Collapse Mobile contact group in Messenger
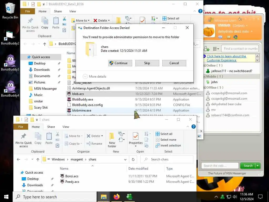Screen dimensions: 269x202 (204, 77)
